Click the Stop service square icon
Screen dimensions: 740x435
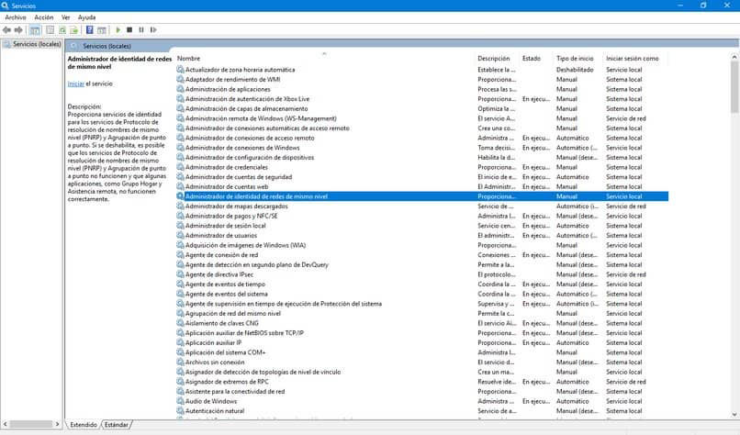[129, 29]
